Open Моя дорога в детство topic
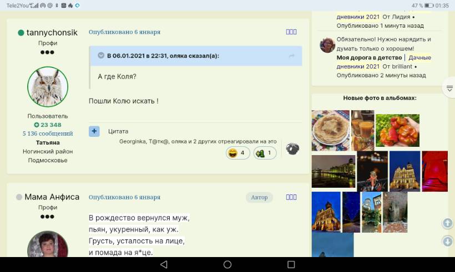 369,58
